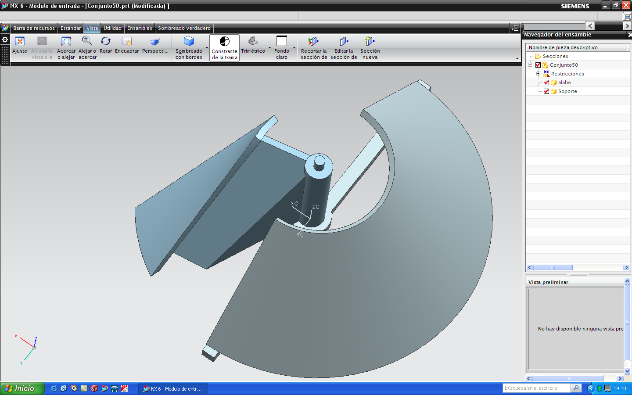Click the Conjunto50 assembly name
The height and width of the screenshot is (395, 632).
pos(564,65)
